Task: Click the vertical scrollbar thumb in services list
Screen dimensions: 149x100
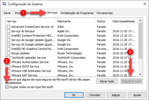Action: [x=140, y=41]
